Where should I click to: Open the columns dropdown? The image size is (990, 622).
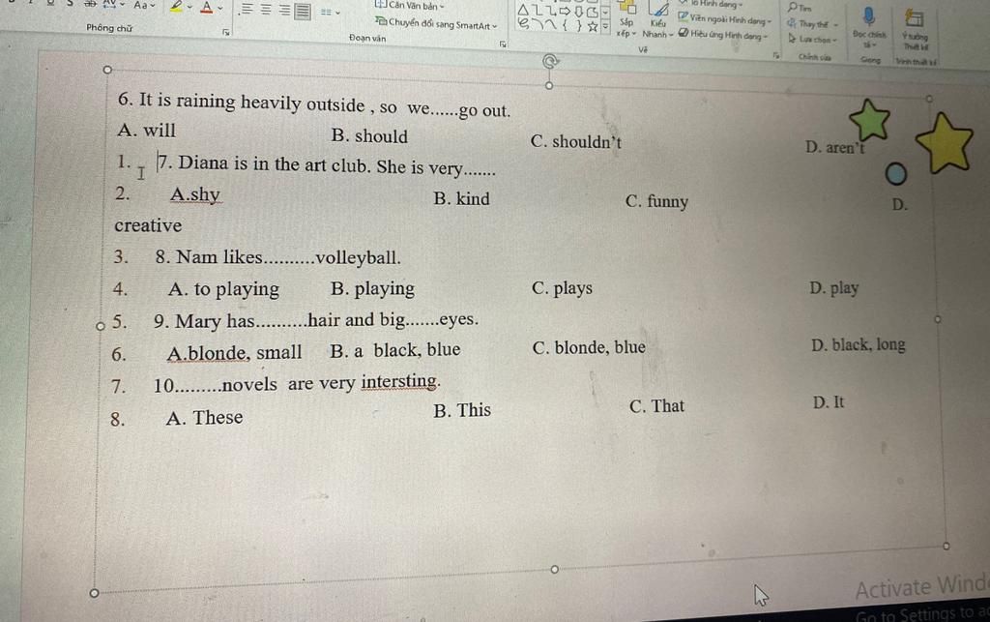point(330,12)
